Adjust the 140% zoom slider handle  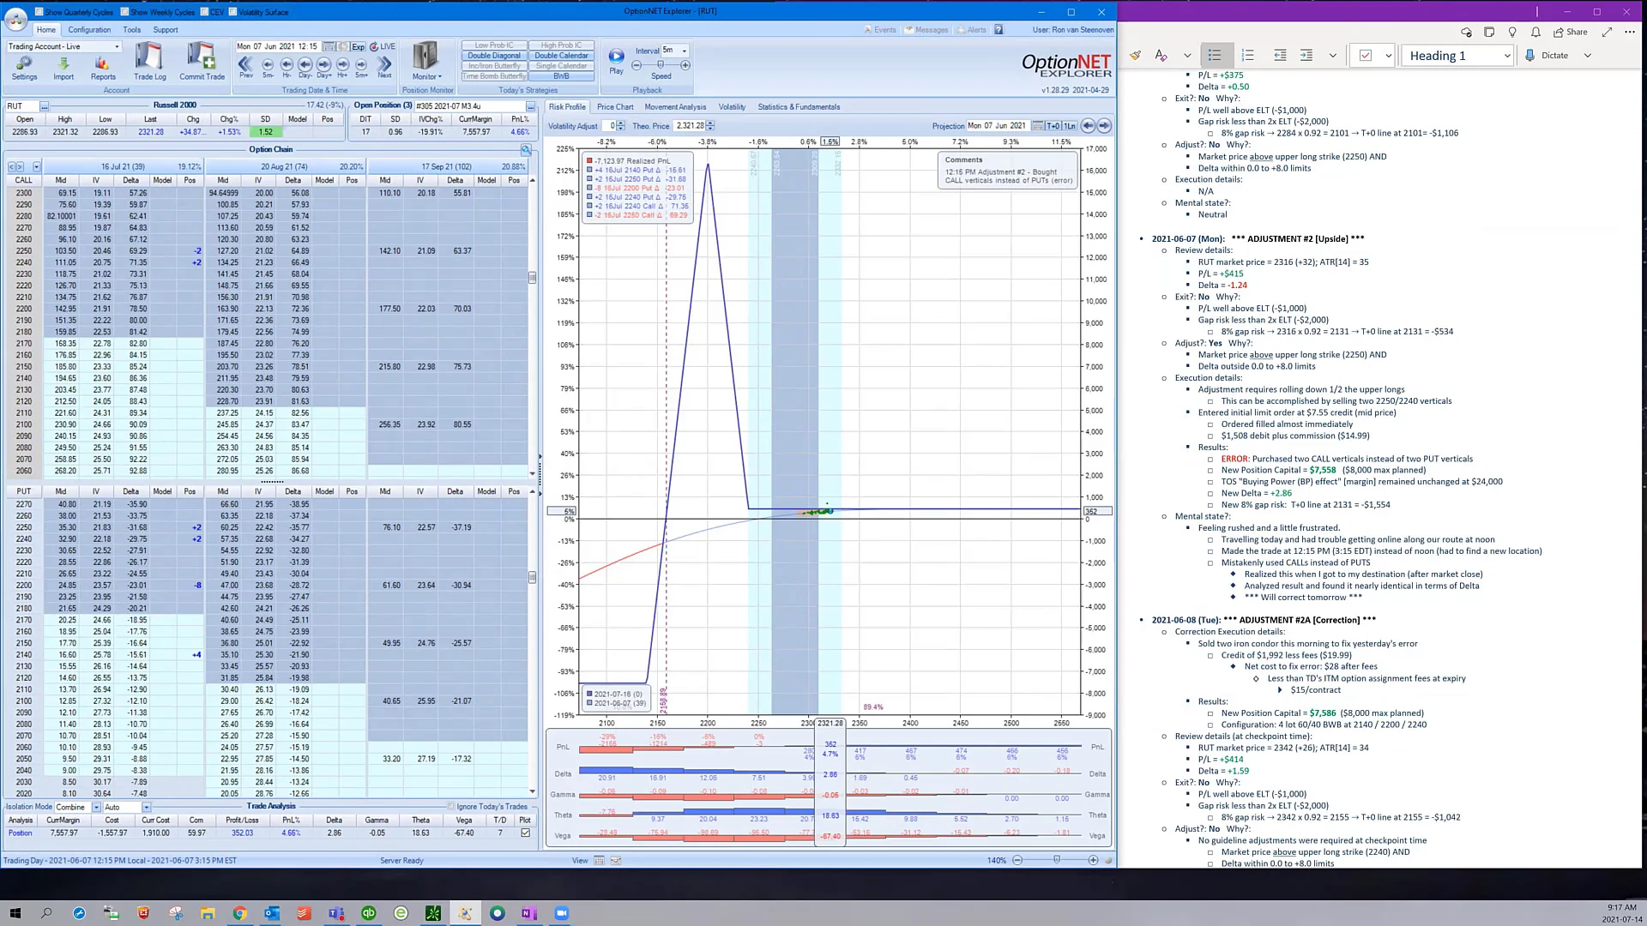(1057, 860)
